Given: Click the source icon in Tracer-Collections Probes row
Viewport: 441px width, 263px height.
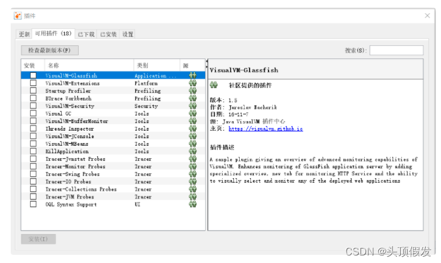Looking at the screenshot, I should coord(193,189).
